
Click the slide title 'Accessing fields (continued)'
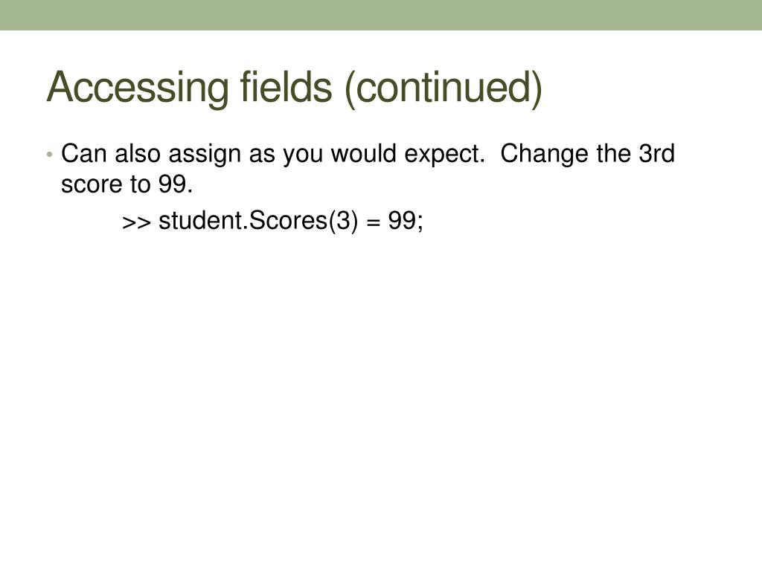click(294, 88)
